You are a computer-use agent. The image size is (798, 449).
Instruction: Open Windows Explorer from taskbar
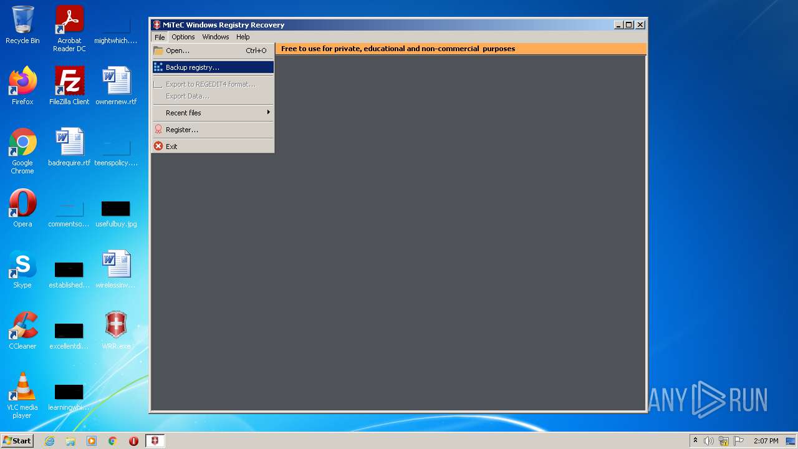(x=70, y=441)
